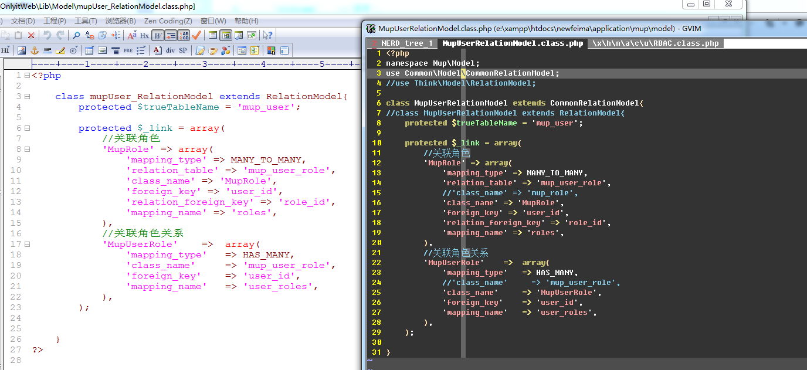Screen dimensions: 807x370
Task: Click the PRE tag icon
Action: pyautogui.click(x=128, y=50)
